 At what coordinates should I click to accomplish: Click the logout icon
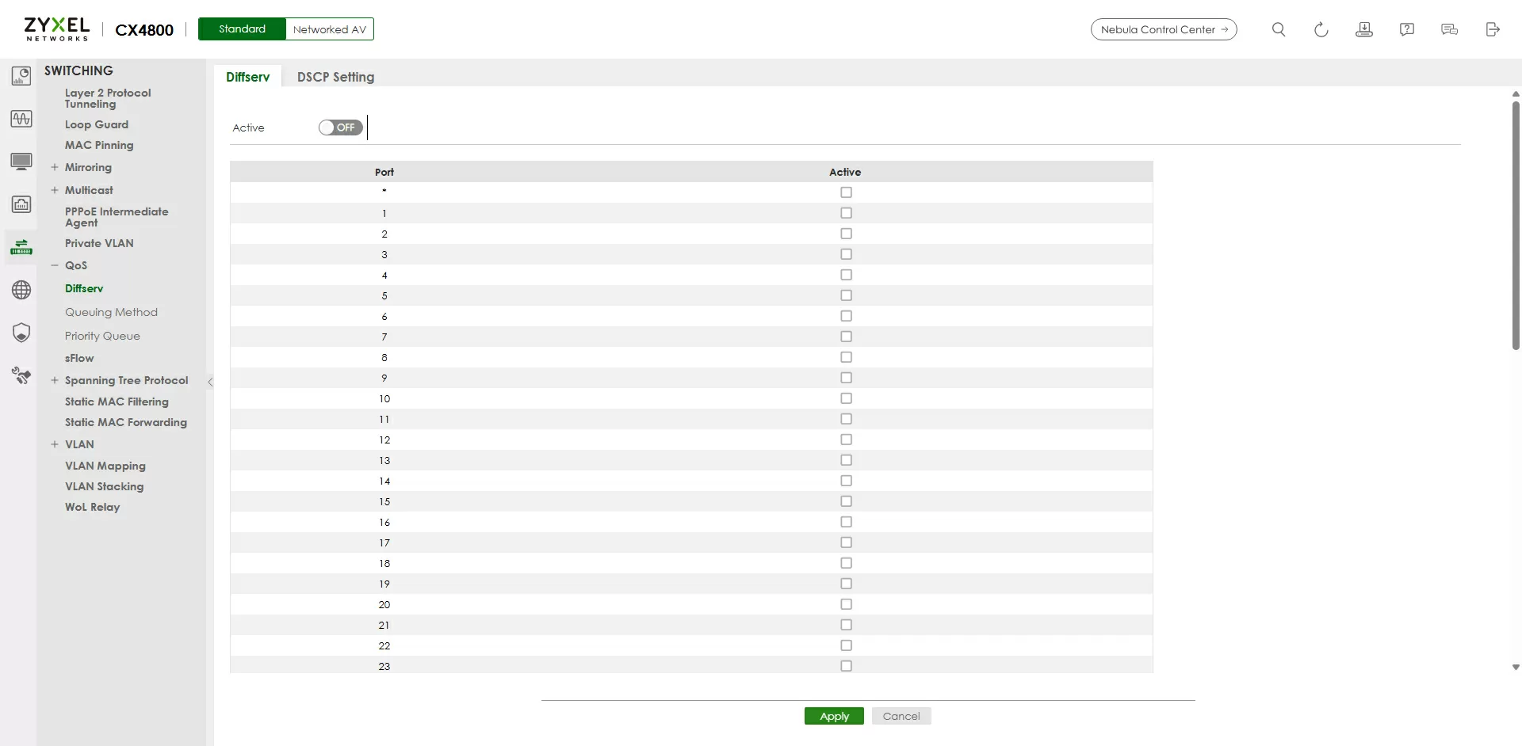coord(1492,29)
